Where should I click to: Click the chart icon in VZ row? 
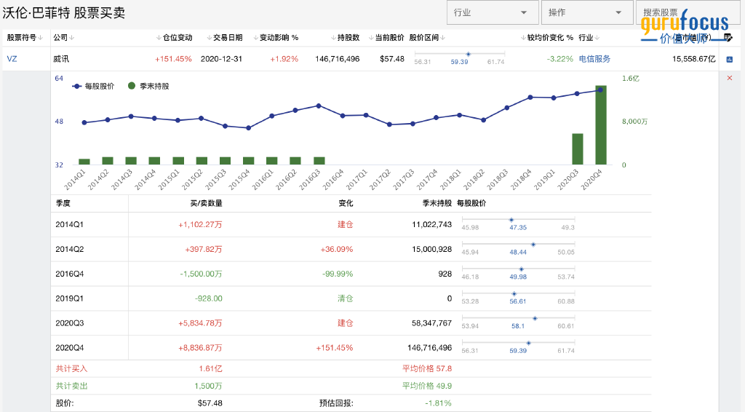point(729,60)
